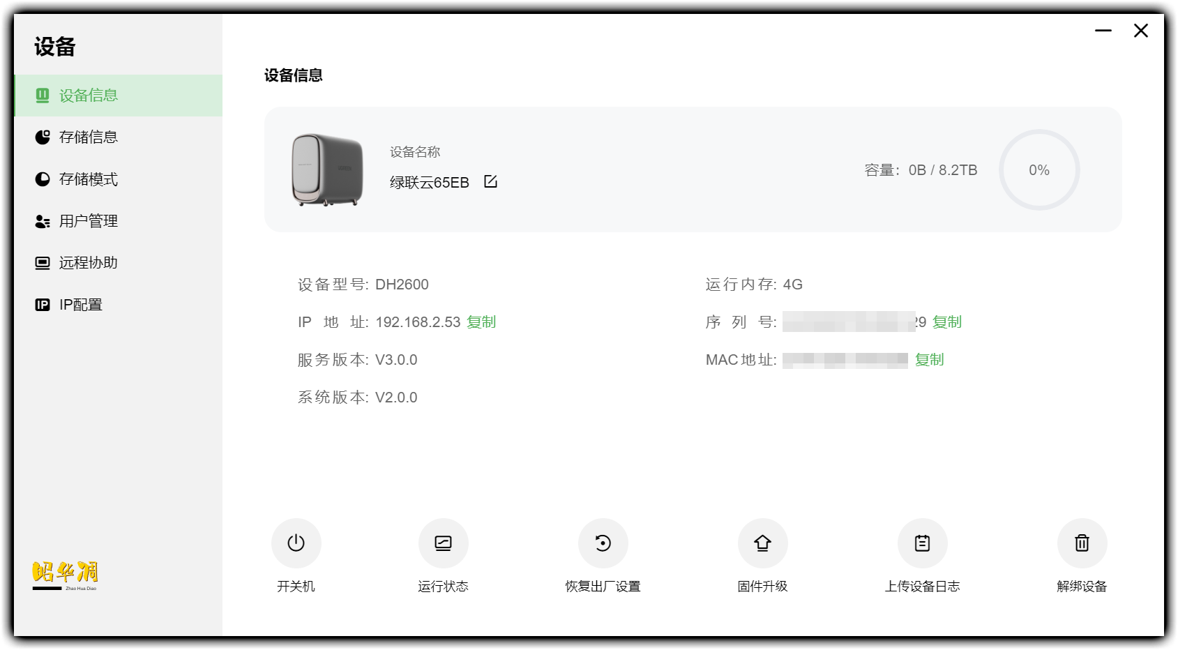1178x650 pixels.
Task: Select the 开关机 power icon
Action: [296, 543]
